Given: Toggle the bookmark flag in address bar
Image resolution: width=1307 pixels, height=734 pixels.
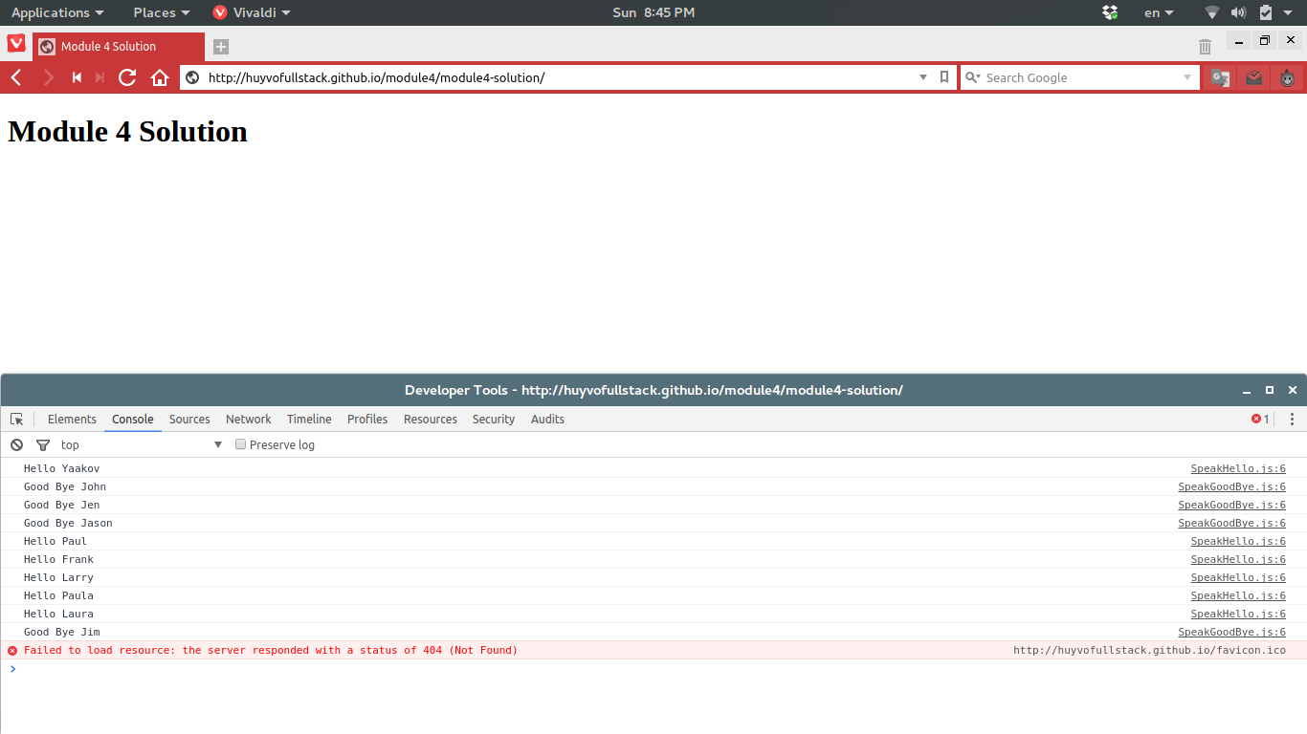Looking at the screenshot, I should pyautogui.click(x=944, y=77).
